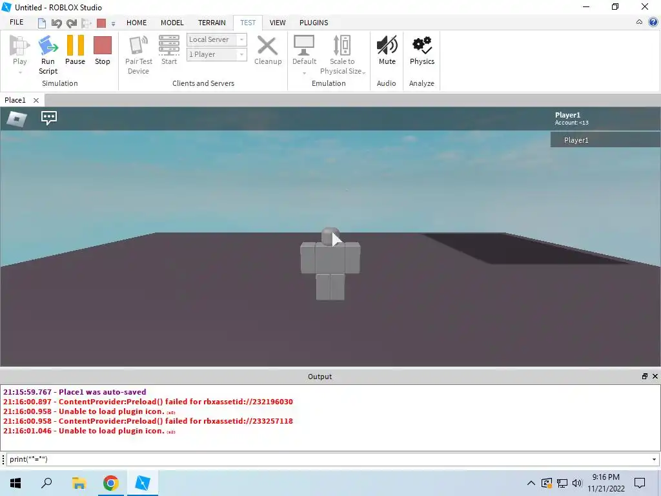The image size is (661, 496).
Task: Select the TEST ribbon tab
Action: pos(248,23)
